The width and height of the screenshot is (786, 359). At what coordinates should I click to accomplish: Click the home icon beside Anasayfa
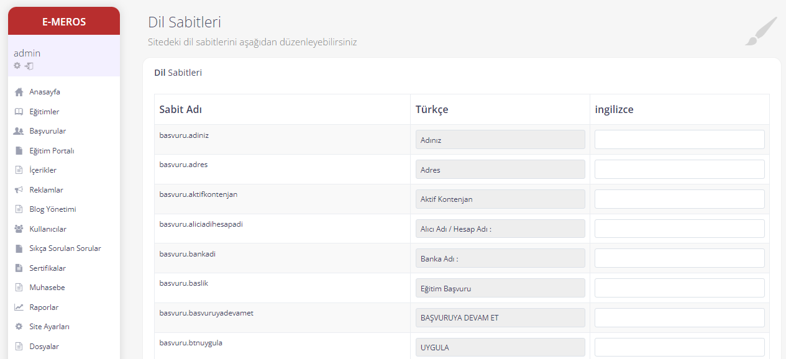click(19, 92)
